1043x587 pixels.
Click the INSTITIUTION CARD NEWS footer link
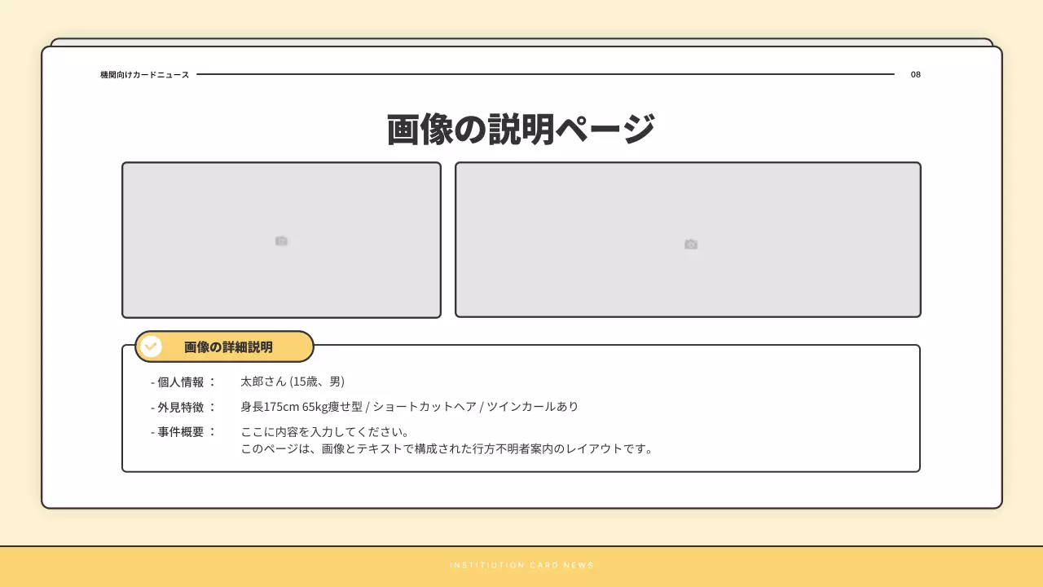521,565
